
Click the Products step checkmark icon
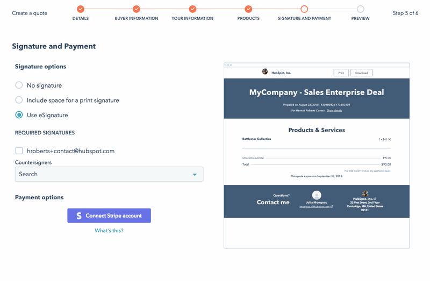click(x=248, y=9)
